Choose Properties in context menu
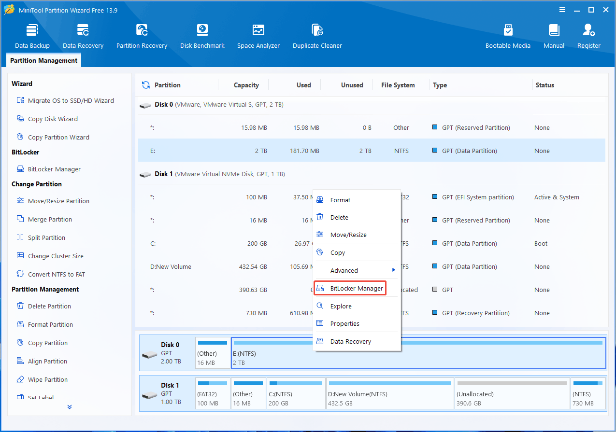This screenshot has width=616, height=432. point(357,323)
